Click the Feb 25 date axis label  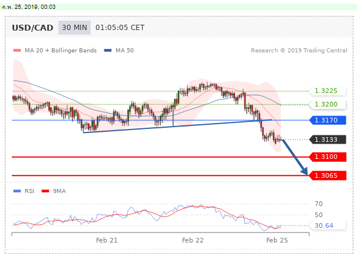(x=277, y=240)
